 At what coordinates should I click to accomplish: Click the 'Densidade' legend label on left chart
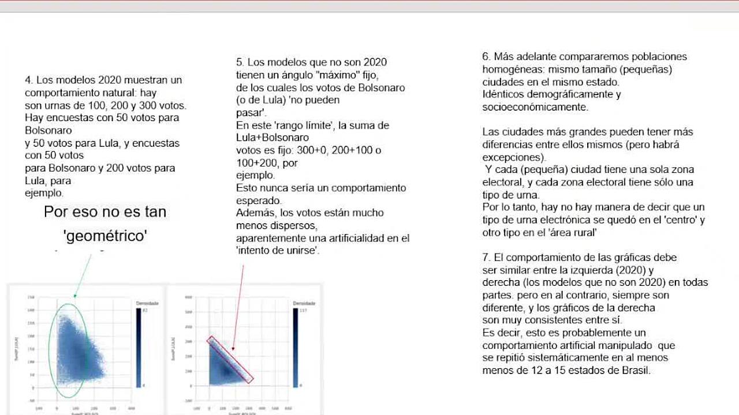click(x=147, y=303)
